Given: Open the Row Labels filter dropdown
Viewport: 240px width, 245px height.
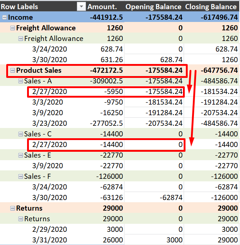Looking at the screenshot, I should (81, 7).
